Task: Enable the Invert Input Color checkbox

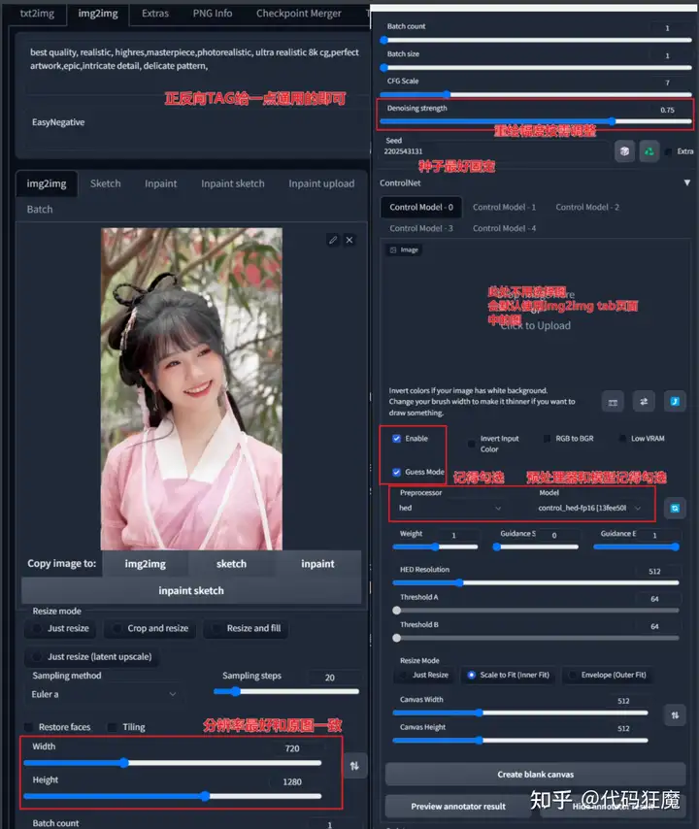Action: click(x=471, y=444)
